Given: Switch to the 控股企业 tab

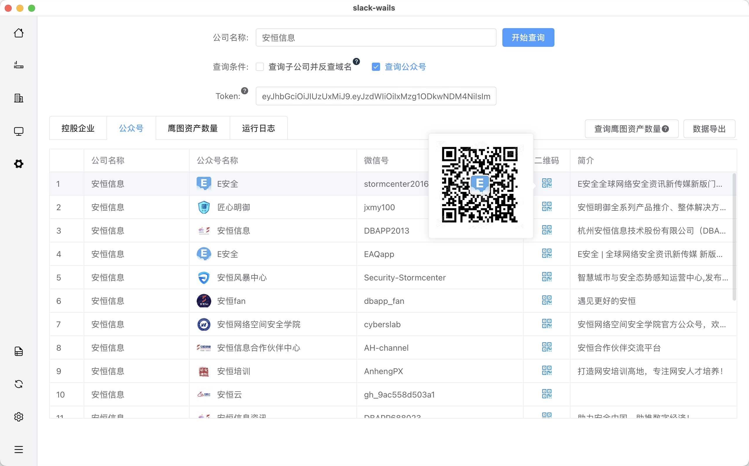Looking at the screenshot, I should pyautogui.click(x=78, y=128).
